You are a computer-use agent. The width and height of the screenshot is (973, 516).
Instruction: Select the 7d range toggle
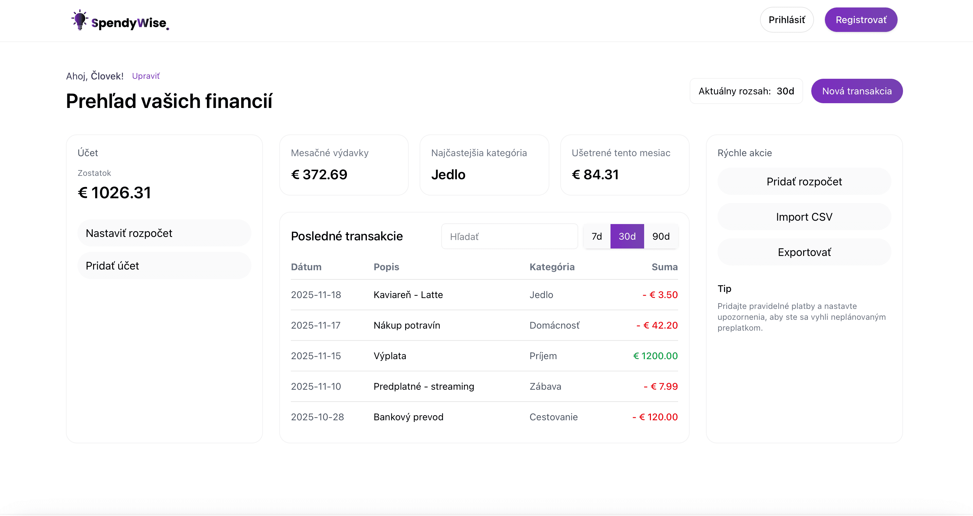pyautogui.click(x=597, y=236)
